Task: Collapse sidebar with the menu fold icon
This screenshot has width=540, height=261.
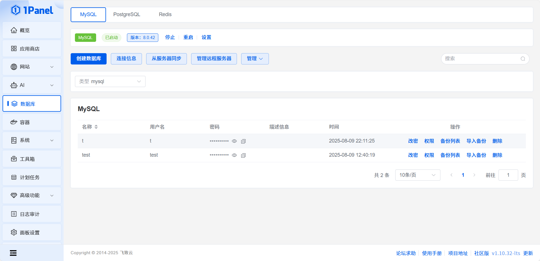Action: 13,253
